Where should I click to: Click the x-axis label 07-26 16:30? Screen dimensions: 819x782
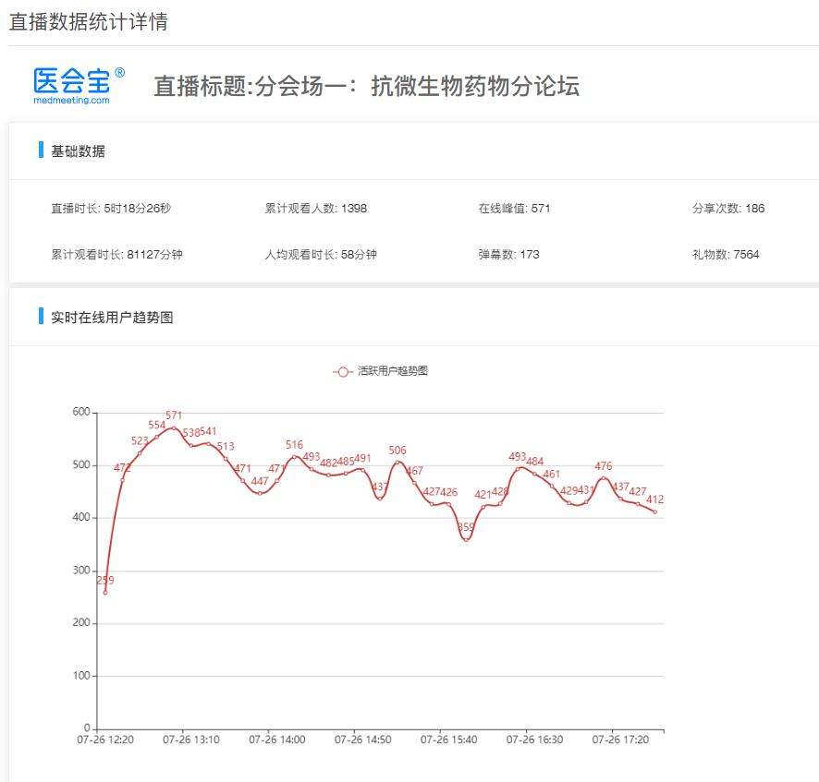(535, 740)
